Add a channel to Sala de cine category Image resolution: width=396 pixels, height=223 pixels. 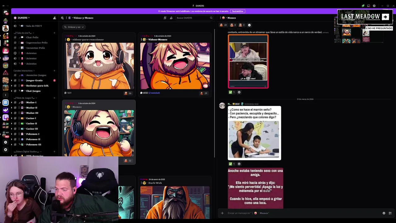(54, 33)
